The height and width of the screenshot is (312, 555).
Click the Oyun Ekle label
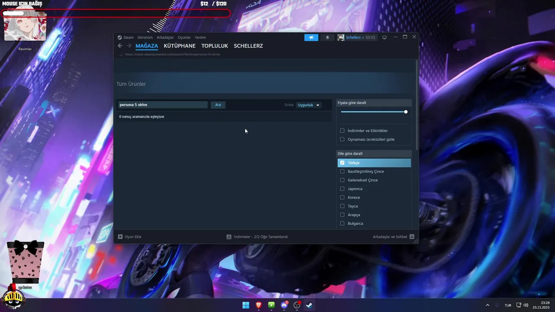pos(133,237)
